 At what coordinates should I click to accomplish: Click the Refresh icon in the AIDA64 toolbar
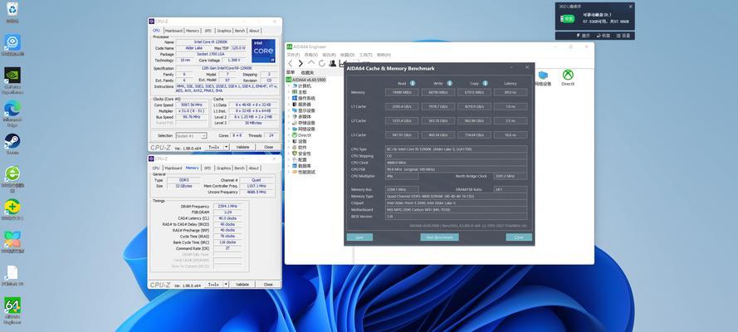coord(322,63)
